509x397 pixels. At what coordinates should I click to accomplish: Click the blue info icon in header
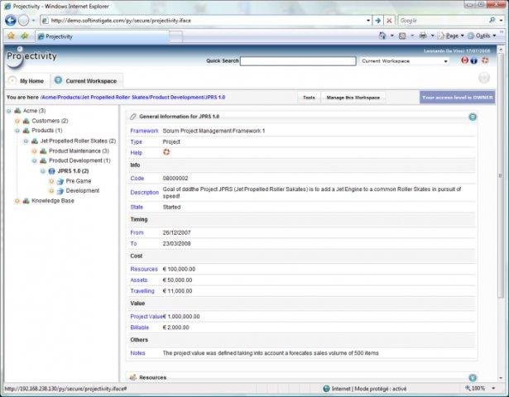[474, 60]
